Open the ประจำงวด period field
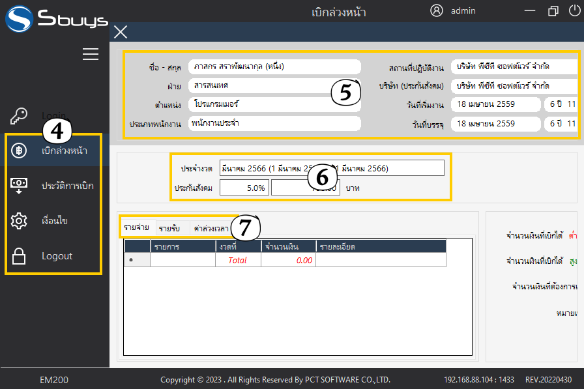 (331, 168)
